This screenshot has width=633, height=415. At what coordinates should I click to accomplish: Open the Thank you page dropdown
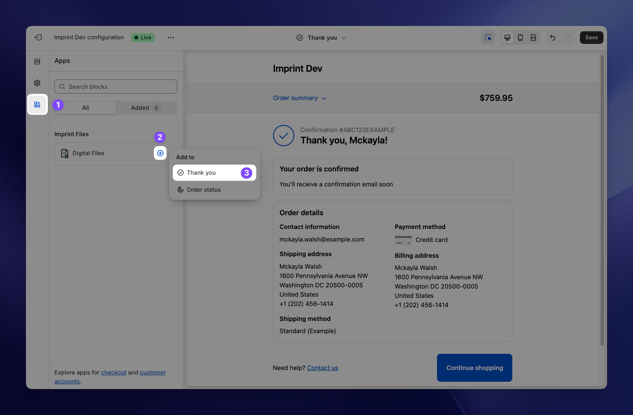322,38
